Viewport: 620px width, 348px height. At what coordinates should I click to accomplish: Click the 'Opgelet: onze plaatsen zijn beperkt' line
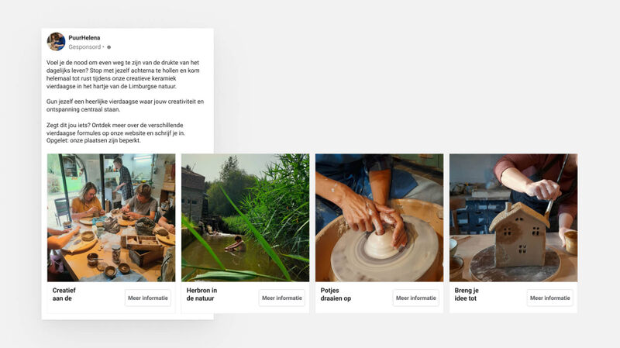pos(93,140)
